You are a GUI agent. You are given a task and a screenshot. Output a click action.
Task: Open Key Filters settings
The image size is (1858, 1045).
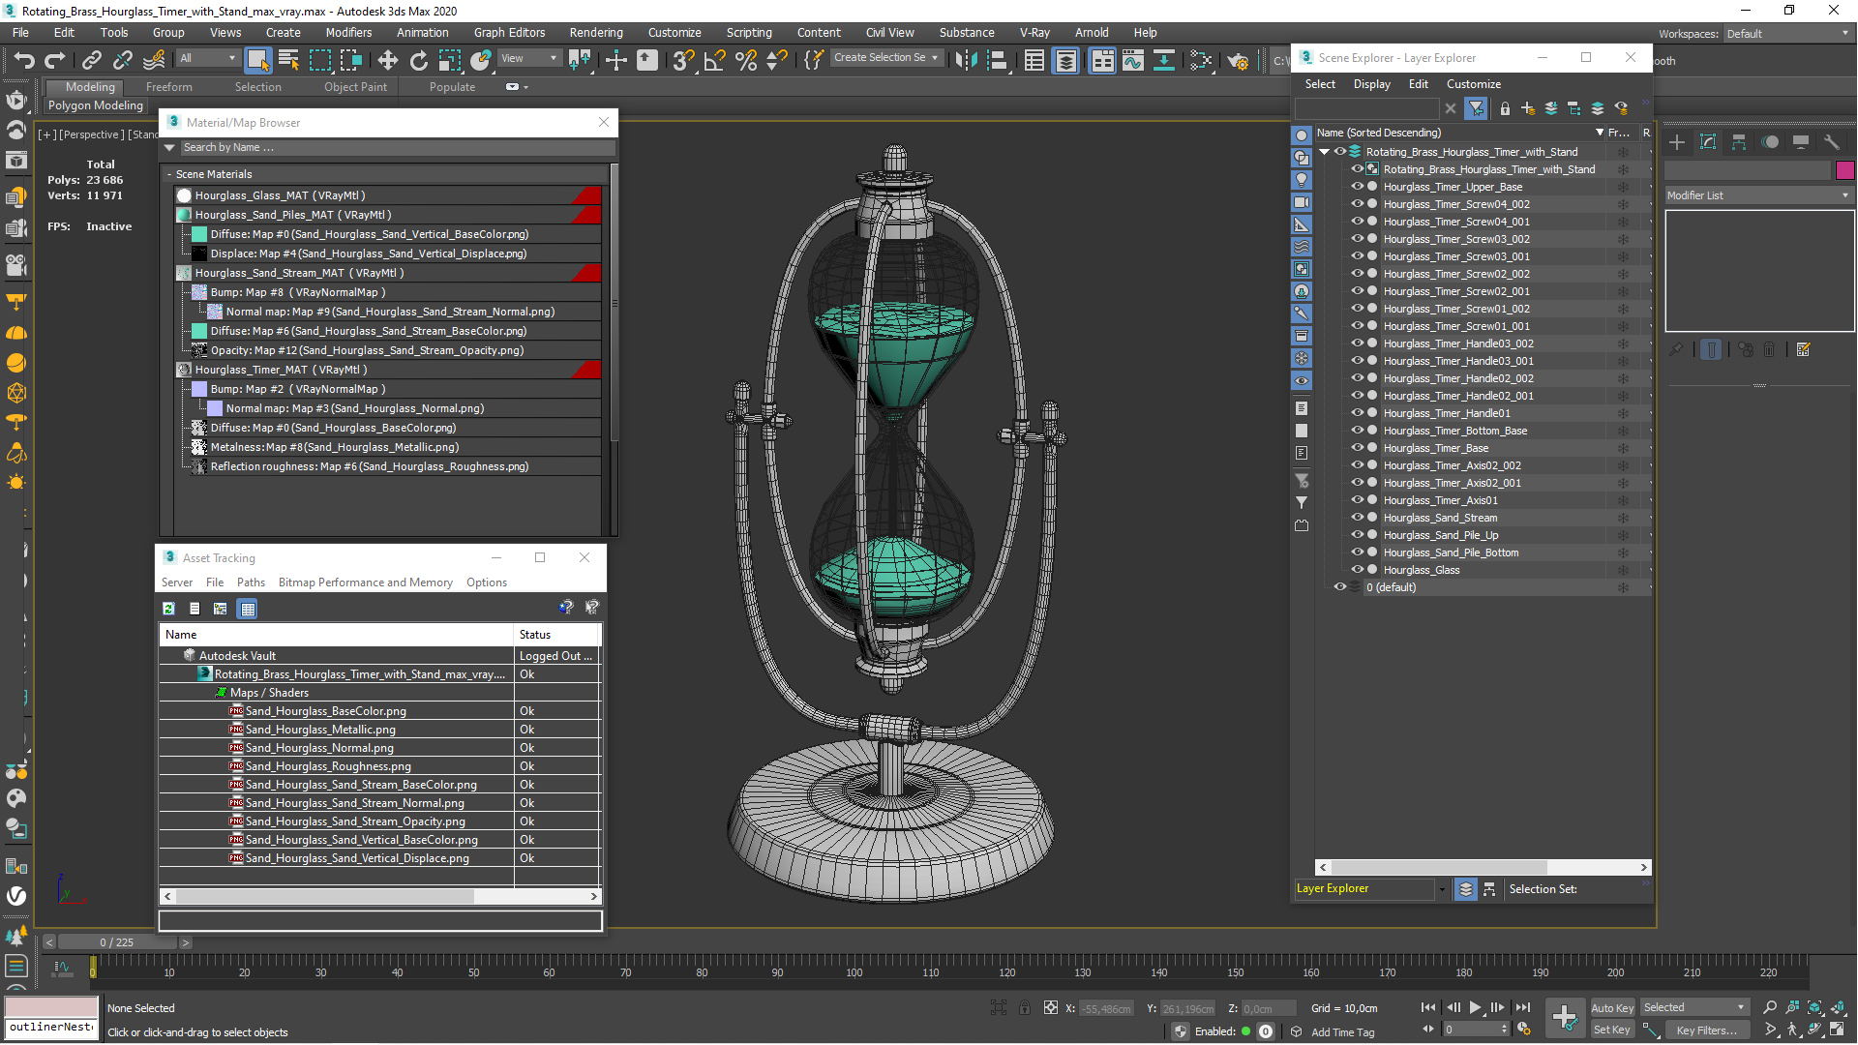(1705, 1030)
